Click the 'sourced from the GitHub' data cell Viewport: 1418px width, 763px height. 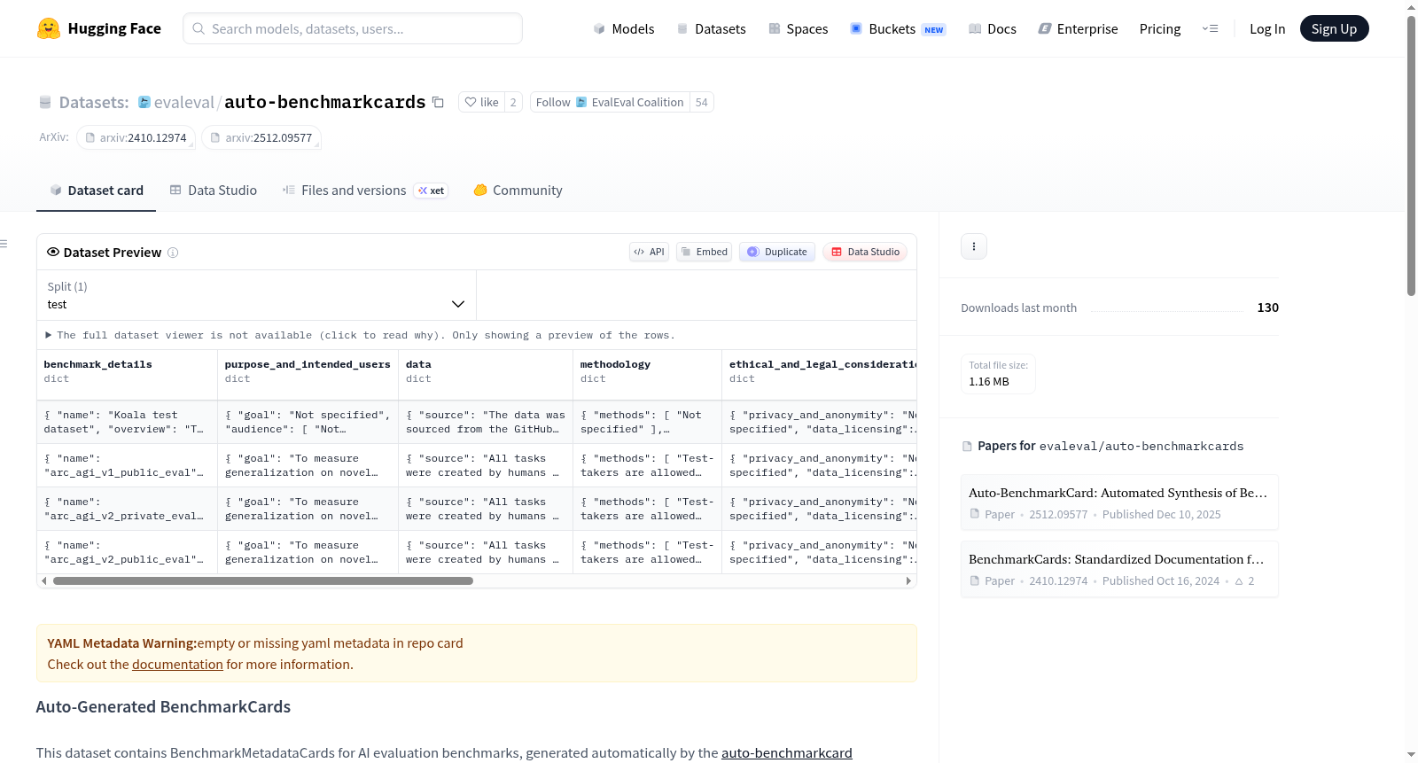pyautogui.click(x=487, y=422)
